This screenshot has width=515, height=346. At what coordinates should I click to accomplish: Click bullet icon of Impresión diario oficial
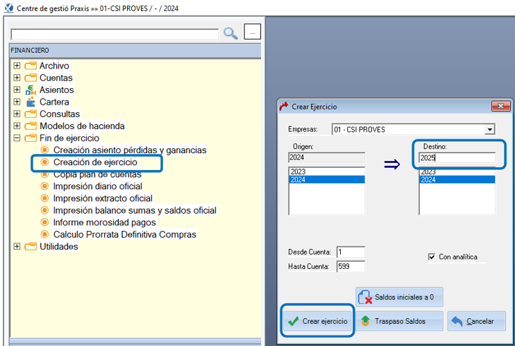tap(44, 186)
